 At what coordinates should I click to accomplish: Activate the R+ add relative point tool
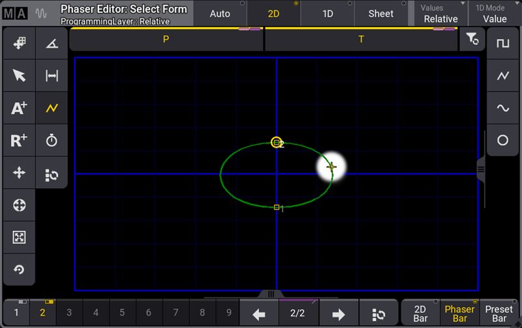coord(19,140)
